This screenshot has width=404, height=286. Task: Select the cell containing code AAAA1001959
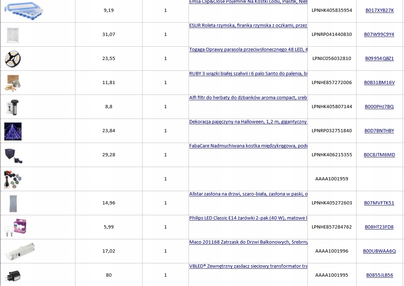[331, 179]
